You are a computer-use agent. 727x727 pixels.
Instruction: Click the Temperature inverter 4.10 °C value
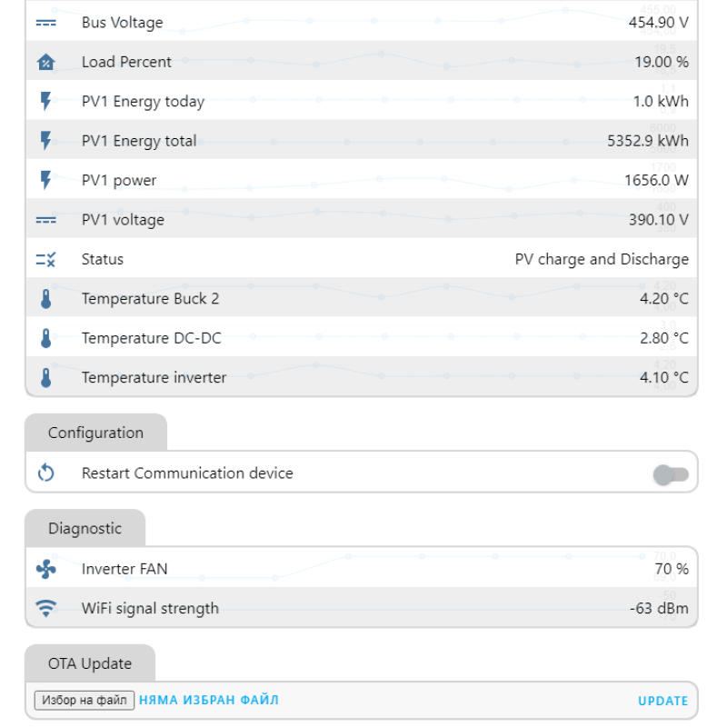(x=663, y=377)
